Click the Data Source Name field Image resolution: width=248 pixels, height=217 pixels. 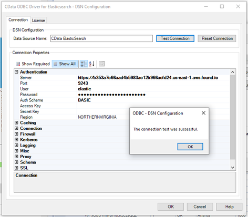(101, 38)
